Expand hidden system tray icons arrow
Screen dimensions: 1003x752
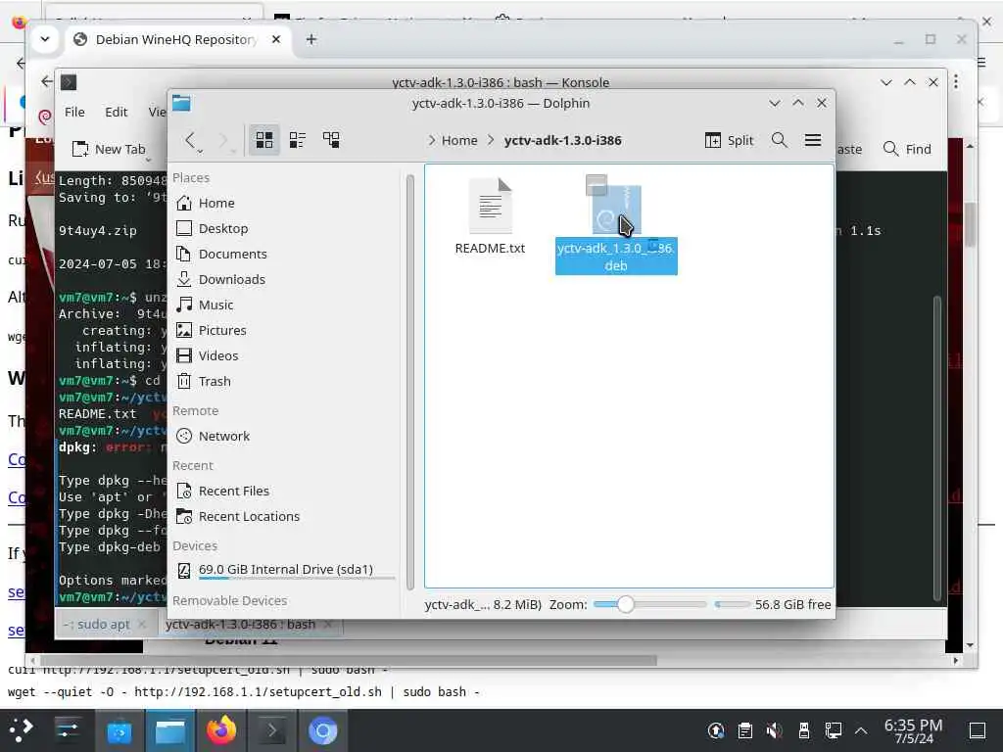(861, 730)
